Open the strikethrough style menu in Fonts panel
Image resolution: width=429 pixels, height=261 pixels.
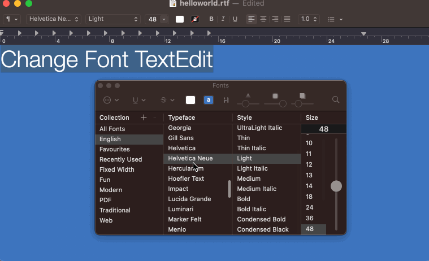(x=167, y=100)
